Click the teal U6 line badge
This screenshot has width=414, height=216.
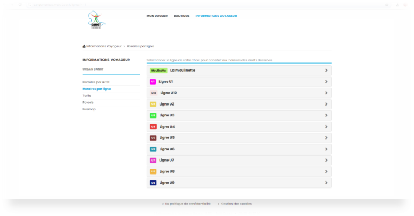click(x=153, y=149)
